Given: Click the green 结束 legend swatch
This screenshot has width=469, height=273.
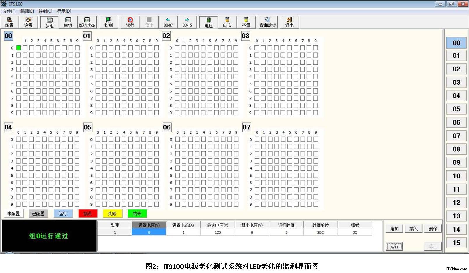Looking at the screenshot, I should [x=137, y=213].
